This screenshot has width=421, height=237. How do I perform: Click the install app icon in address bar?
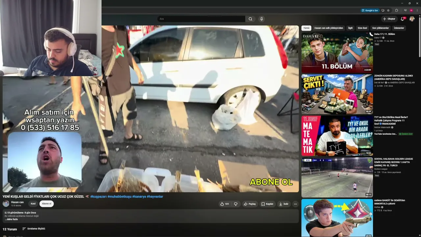383,10
